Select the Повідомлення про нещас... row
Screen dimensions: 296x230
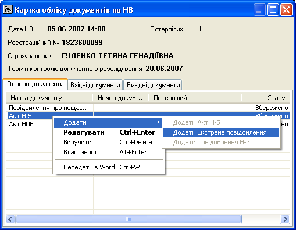point(148,108)
